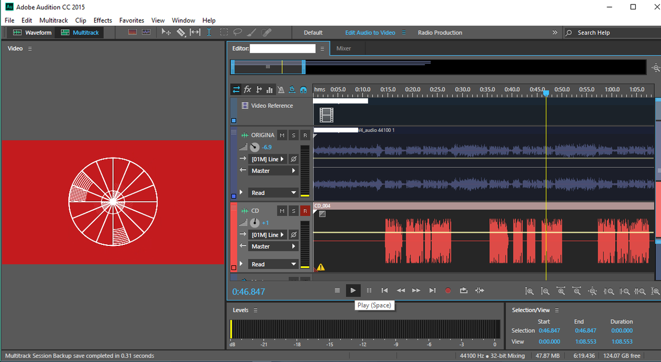Image resolution: width=661 pixels, height=362 pixels.
Task: Toggle polarity reverse on CD track
Action: click(x=294, y=235)
